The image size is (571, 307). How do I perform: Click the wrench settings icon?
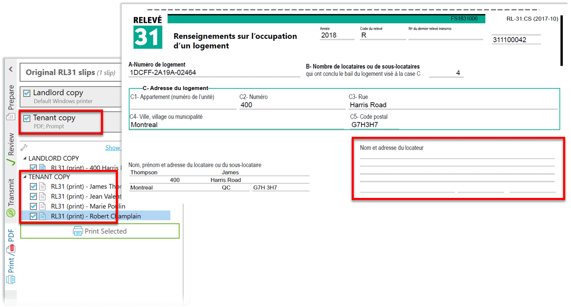[24, 148]
